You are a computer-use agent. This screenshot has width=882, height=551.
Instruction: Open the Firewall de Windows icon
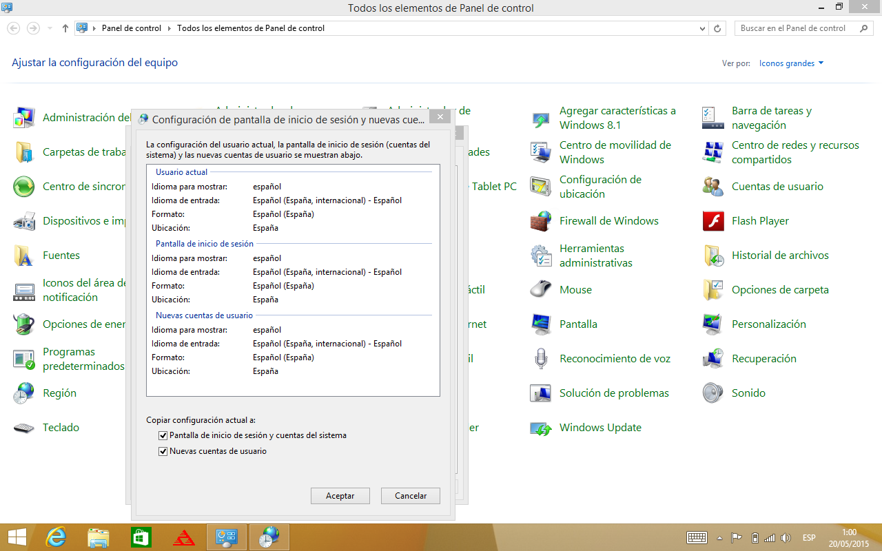[541, 221]
